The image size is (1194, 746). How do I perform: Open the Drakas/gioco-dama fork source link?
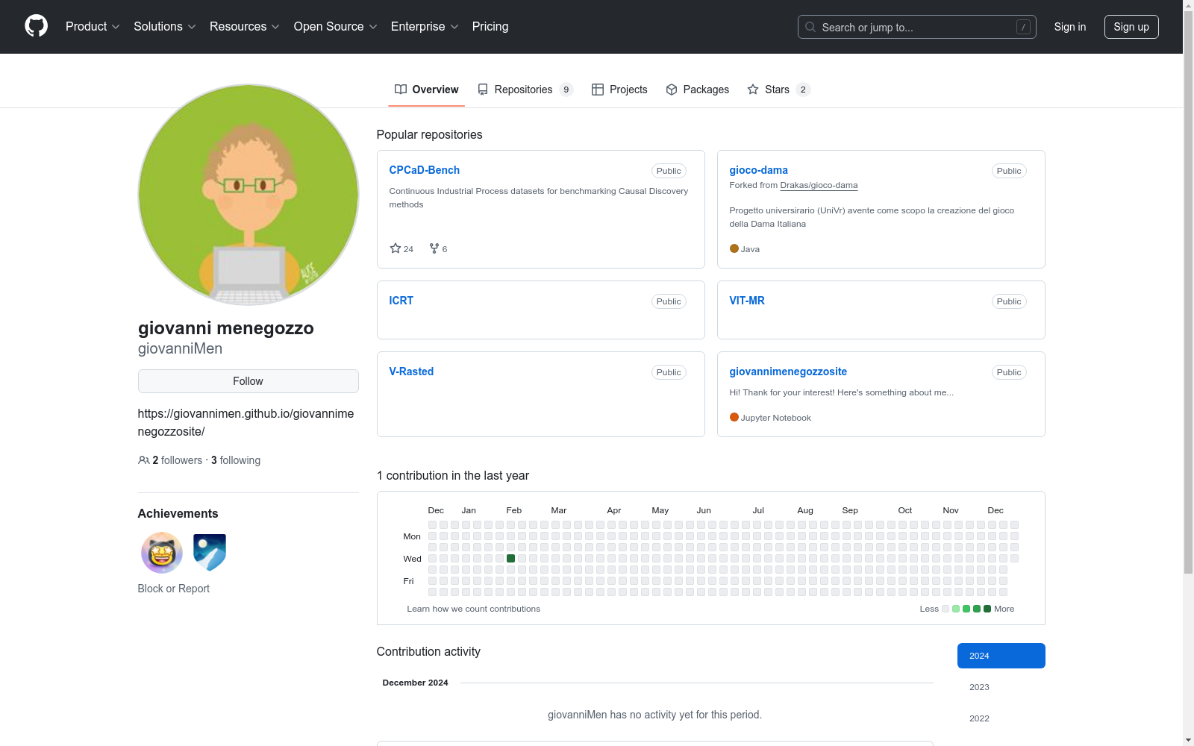point(819,185)
